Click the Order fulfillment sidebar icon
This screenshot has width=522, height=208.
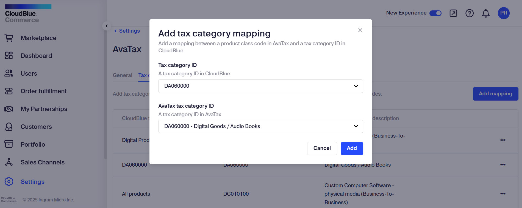click(x=9, y=91)
